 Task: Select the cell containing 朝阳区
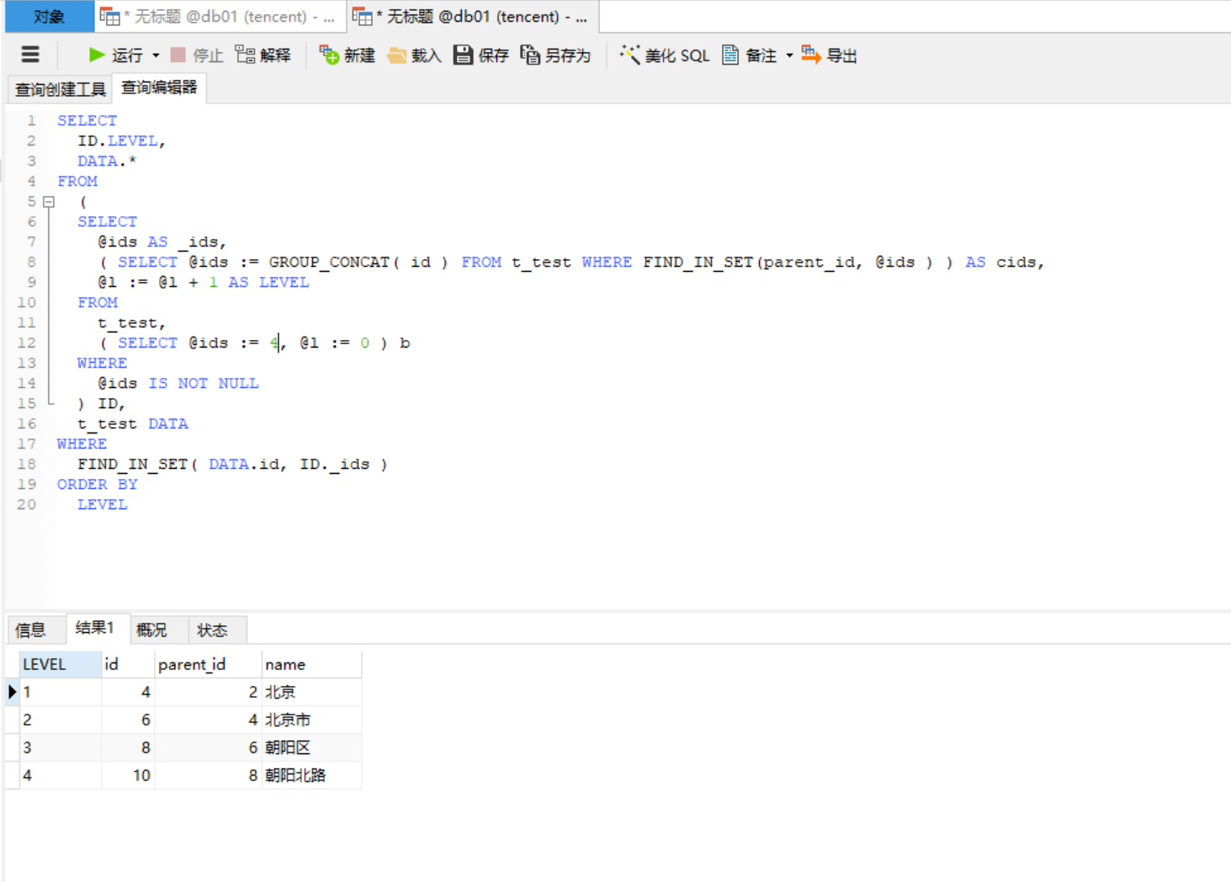tap(311, 747)
